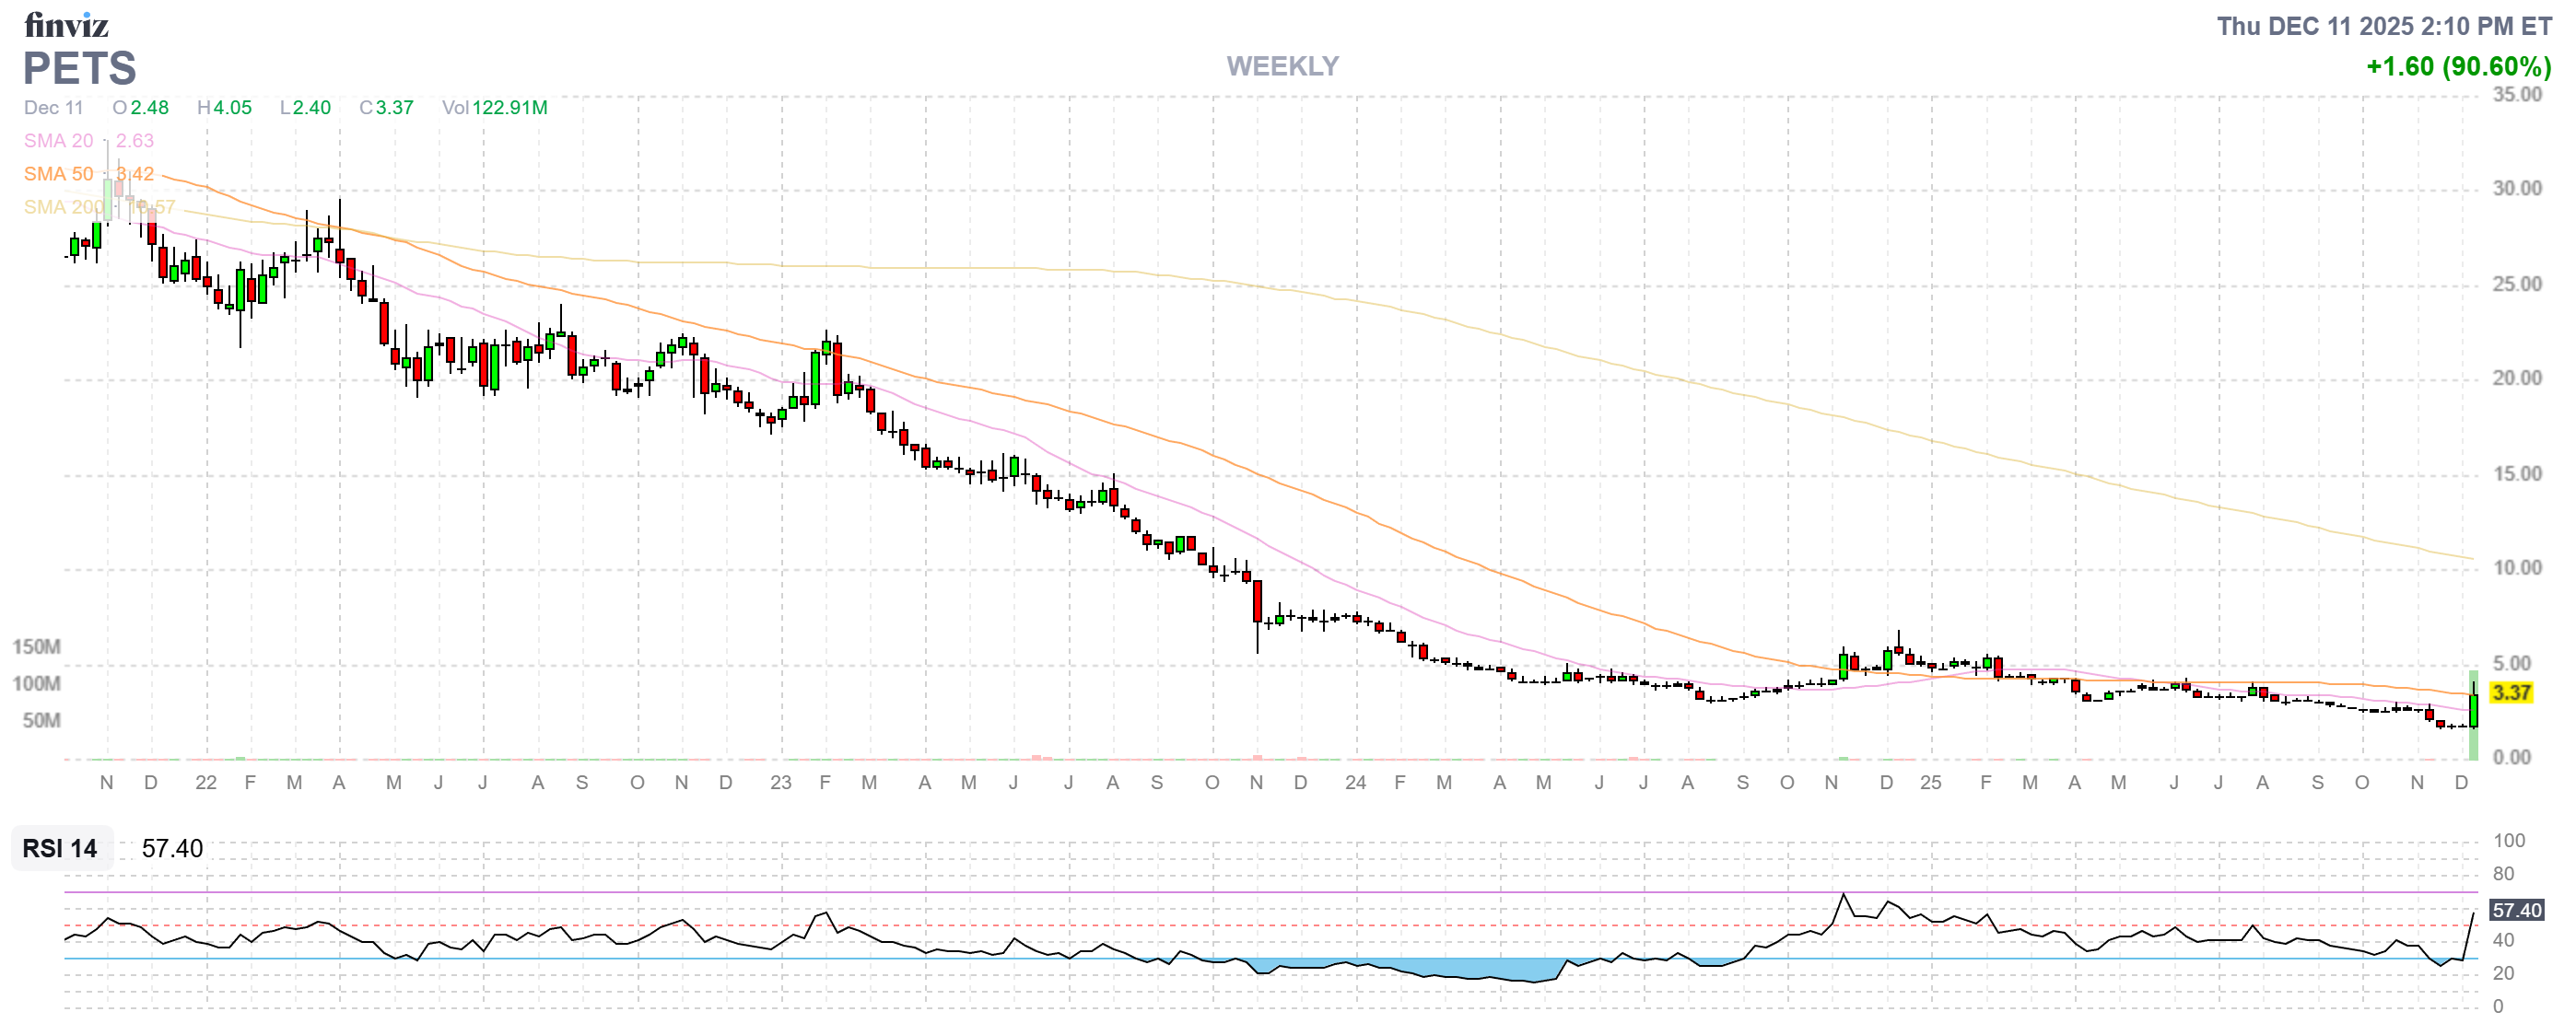
Task: Click the +1.60 (90.60%) change text
Action: coord(2458,67)
